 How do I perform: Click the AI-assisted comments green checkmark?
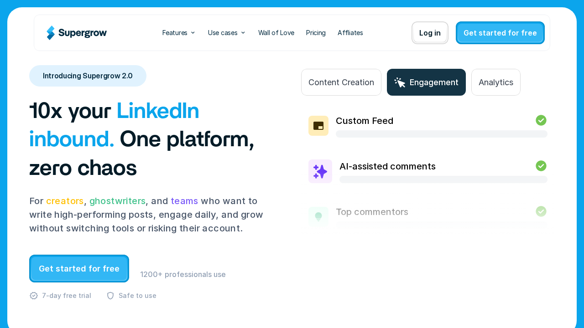(541, 166)
